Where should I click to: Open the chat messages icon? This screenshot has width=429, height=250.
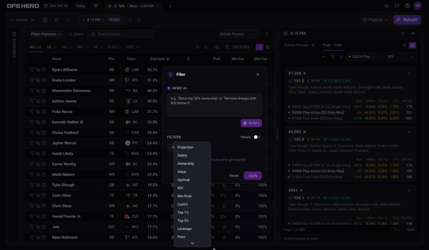click(x=397, y=6)
